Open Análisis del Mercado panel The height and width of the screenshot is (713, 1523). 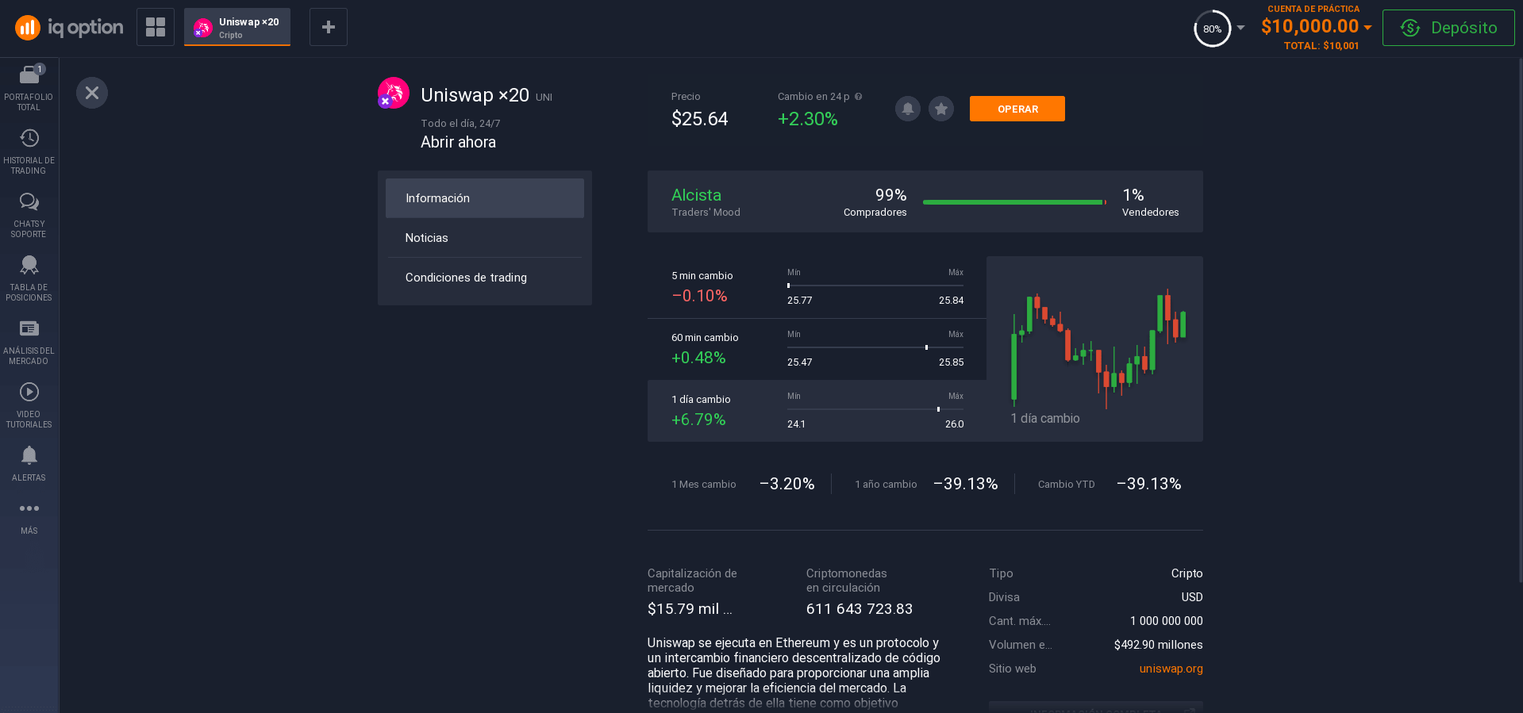[29, 341]
